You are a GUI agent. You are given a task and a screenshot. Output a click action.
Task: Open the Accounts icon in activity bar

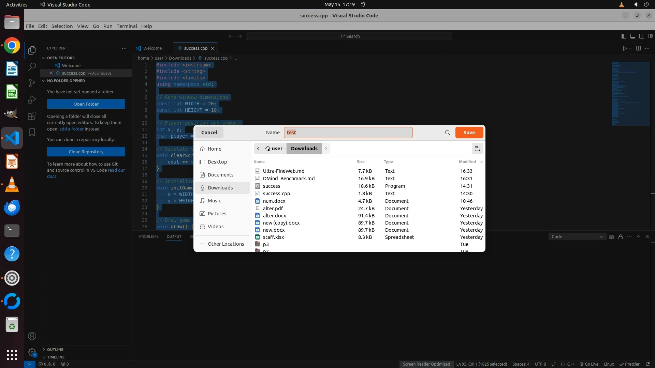coord(32,336)
